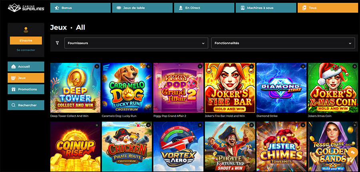Open the Diamond Strike game thumbnail
360x172 pixels.
click(x=282, y=88)
